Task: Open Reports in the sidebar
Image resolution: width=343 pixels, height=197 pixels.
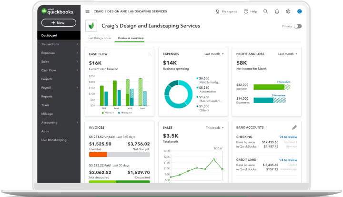Action: (59, 96)
